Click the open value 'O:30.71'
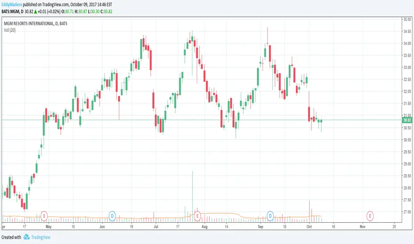Image resolution: width=414 pixels, height=244 pixels. 68,12
